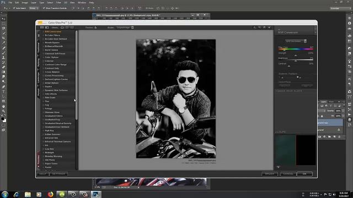Click the Cancel button in Color Efex
The height and width of the screenshot is (198, 353).
tap(288, 174)
